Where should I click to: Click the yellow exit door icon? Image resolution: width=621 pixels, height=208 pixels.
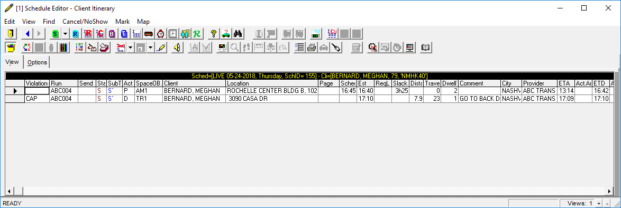pos(11,34)
